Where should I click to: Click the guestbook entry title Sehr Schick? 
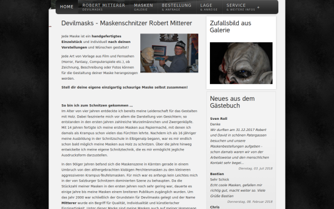pyautogui.click(x=219, y=179)
